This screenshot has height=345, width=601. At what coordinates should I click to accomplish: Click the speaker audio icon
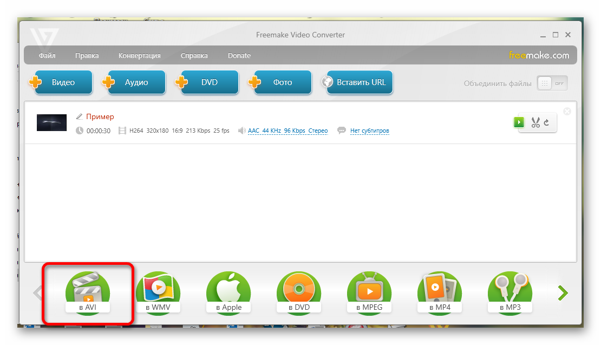pyautogui.click(x=241, y=131)
